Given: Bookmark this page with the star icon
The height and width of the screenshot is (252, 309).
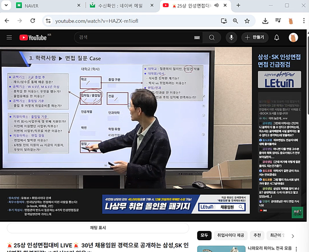Looking at the screenshot, I should coord(247,21).
